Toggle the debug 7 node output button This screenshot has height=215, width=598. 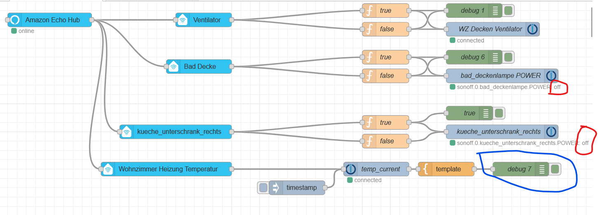coord(555,169)
